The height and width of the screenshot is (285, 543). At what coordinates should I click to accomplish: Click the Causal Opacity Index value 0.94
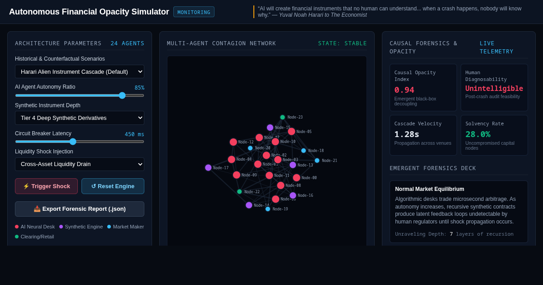click(404, 90)
